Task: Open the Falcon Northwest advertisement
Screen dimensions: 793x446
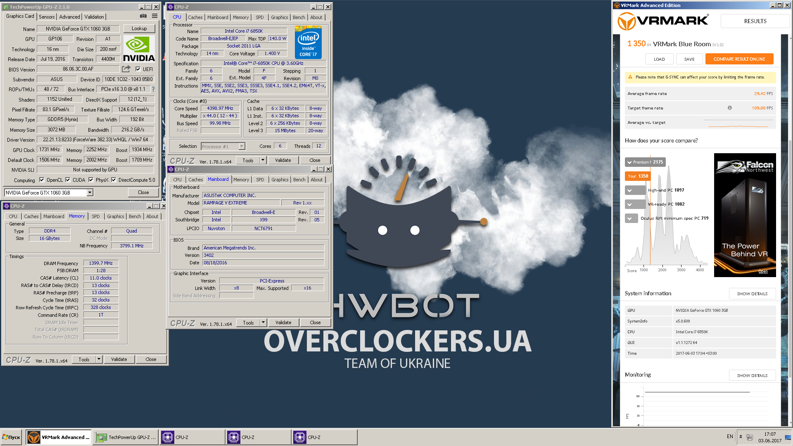Action: 745,215
